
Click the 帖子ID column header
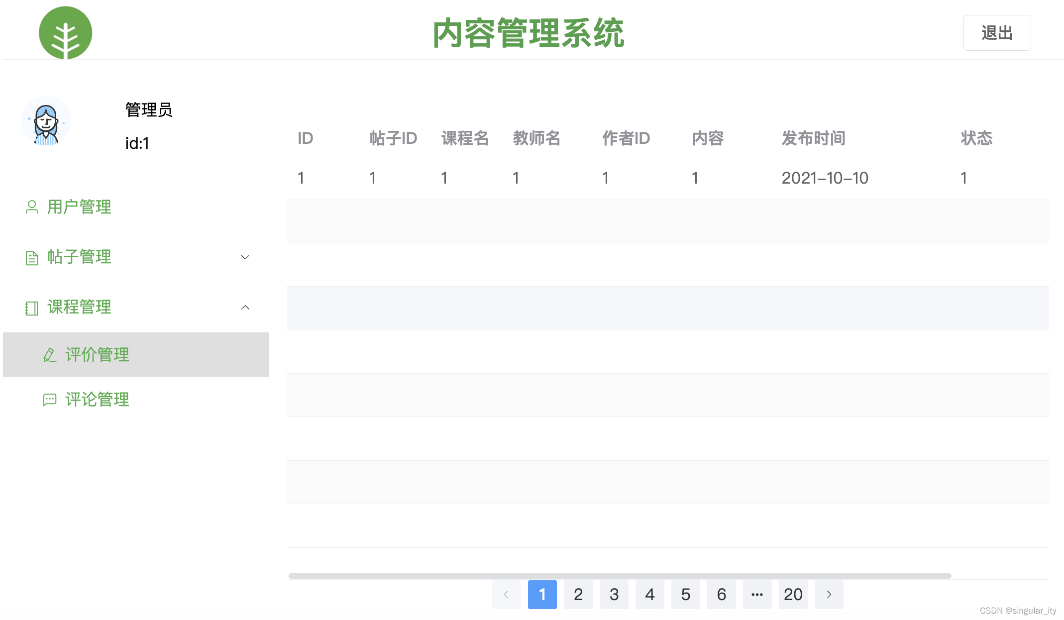(393, 138)
